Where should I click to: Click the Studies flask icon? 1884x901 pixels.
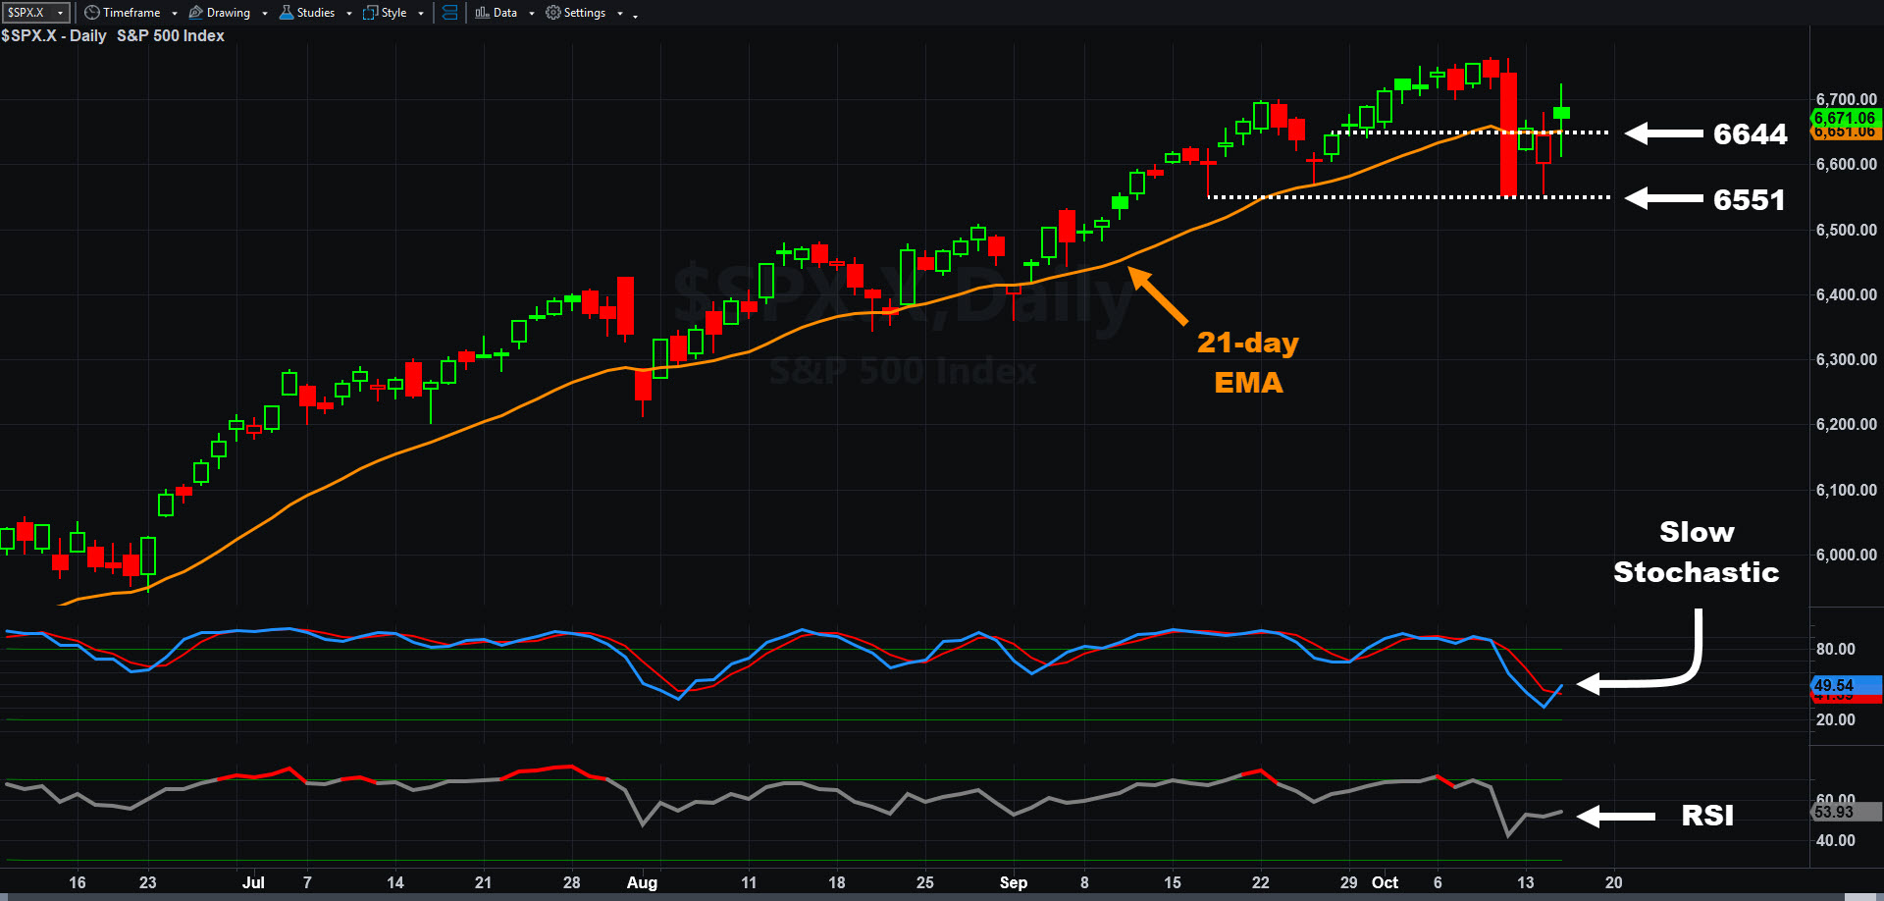287,13
